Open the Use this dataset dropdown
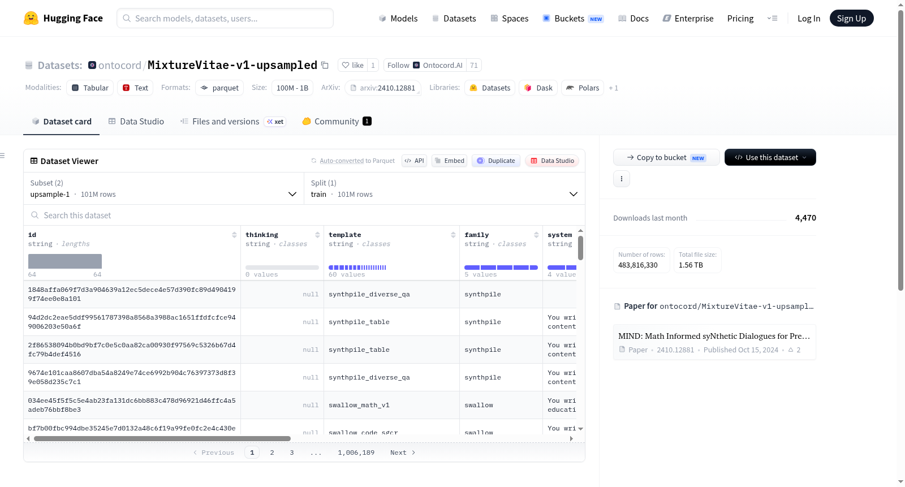This screenshot has height=487, width=905. coord(770,157)
